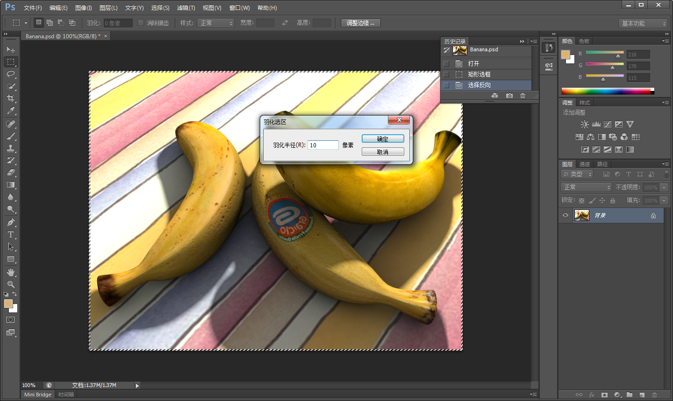Select the Move tool
The width and height of the screenshot is (673, 401).
tap(10, 49)
